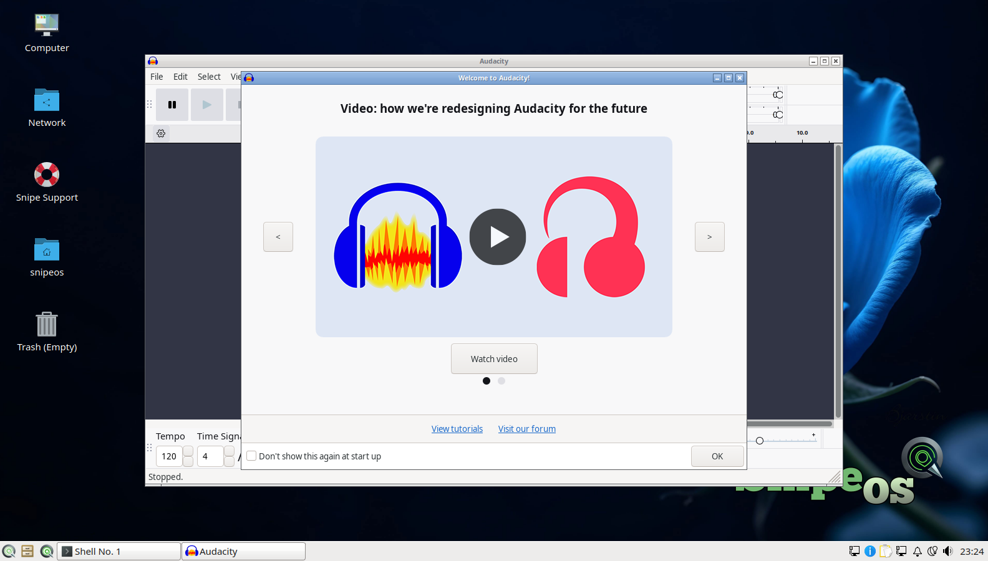The height and width of the screenshot is (561, 988).
Task: Switch to the Shell No. 1 taskbar window
Action: coord(119,551)
